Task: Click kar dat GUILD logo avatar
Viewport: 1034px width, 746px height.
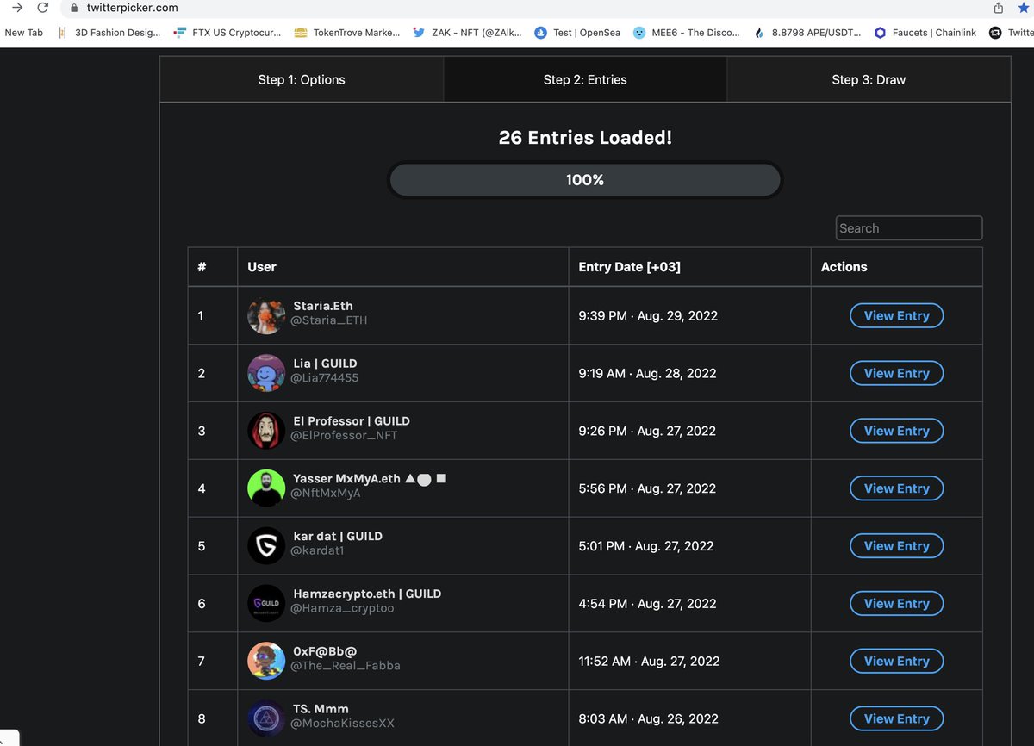Action: click(x=266, y=546)
